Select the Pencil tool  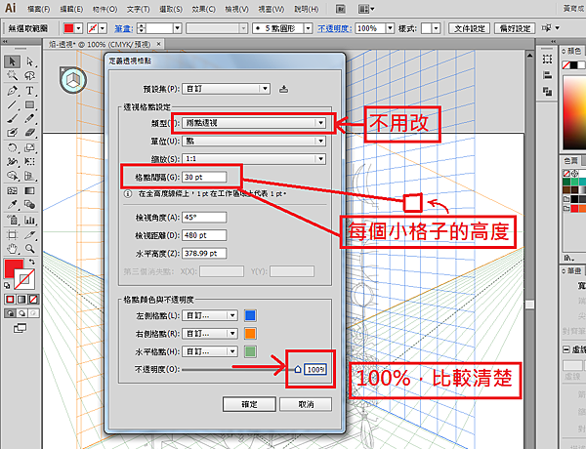point(30,119)
